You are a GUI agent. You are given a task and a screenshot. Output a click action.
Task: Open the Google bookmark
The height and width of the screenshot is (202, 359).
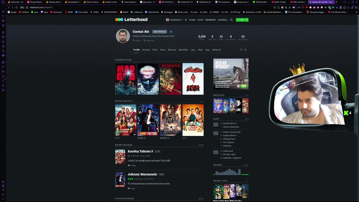[12, 12]
